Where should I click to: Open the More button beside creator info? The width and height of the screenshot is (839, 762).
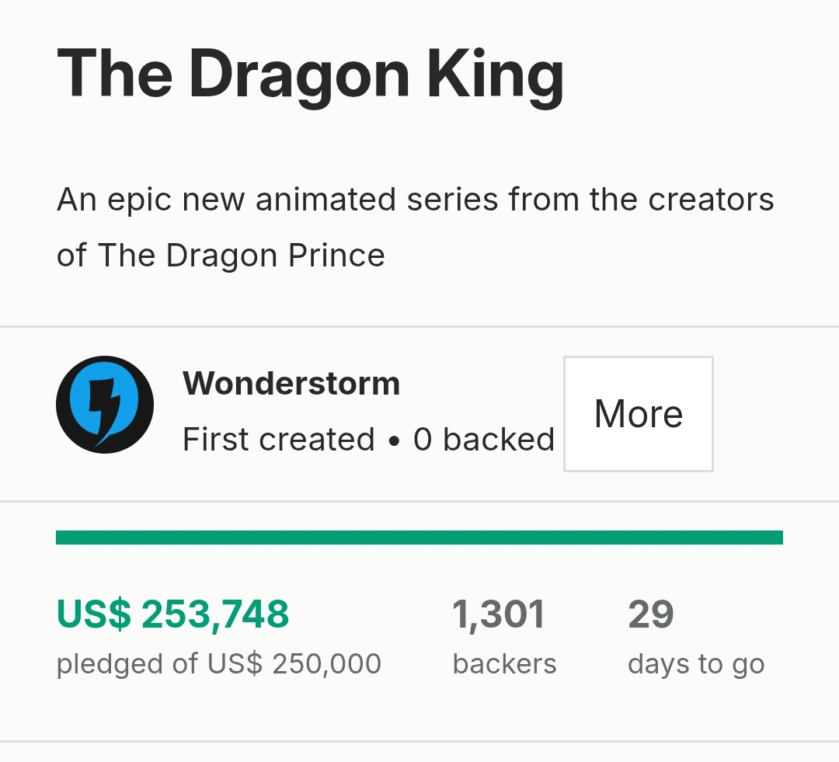(x=638, y=414)
